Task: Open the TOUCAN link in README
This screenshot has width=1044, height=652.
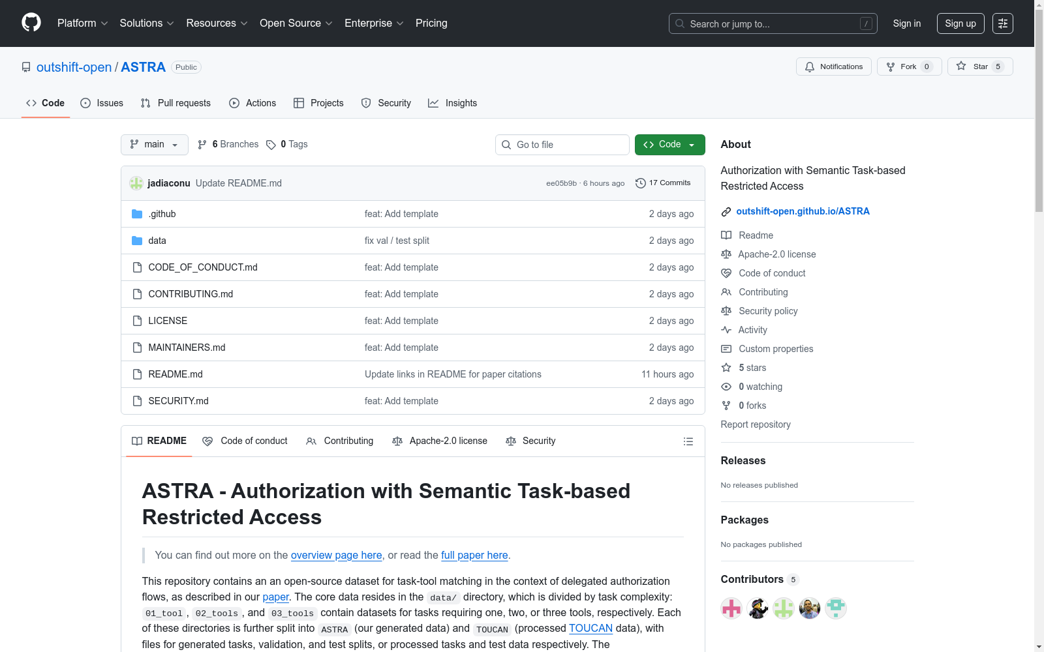Action: (x=591, y=629)
